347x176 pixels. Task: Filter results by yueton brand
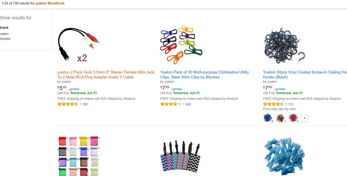(x=4, y=34)
